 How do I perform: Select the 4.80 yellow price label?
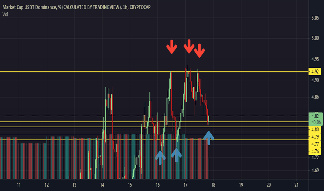coord(315,130)
